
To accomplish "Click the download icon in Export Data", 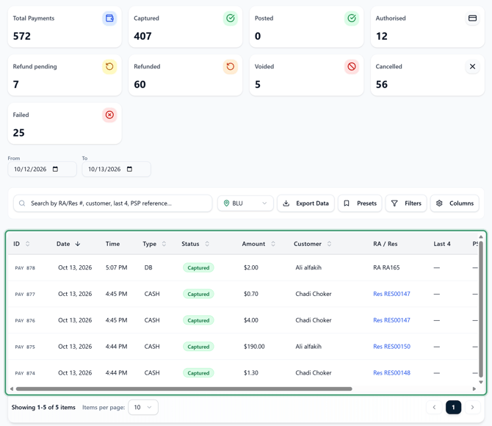I will click(286, 203).
